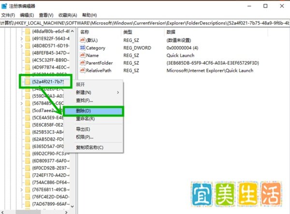Image resolution: width=290 pixels, height=214 pixels.
Task: Open the 编辑(E) menu
Action: [27, 15]
